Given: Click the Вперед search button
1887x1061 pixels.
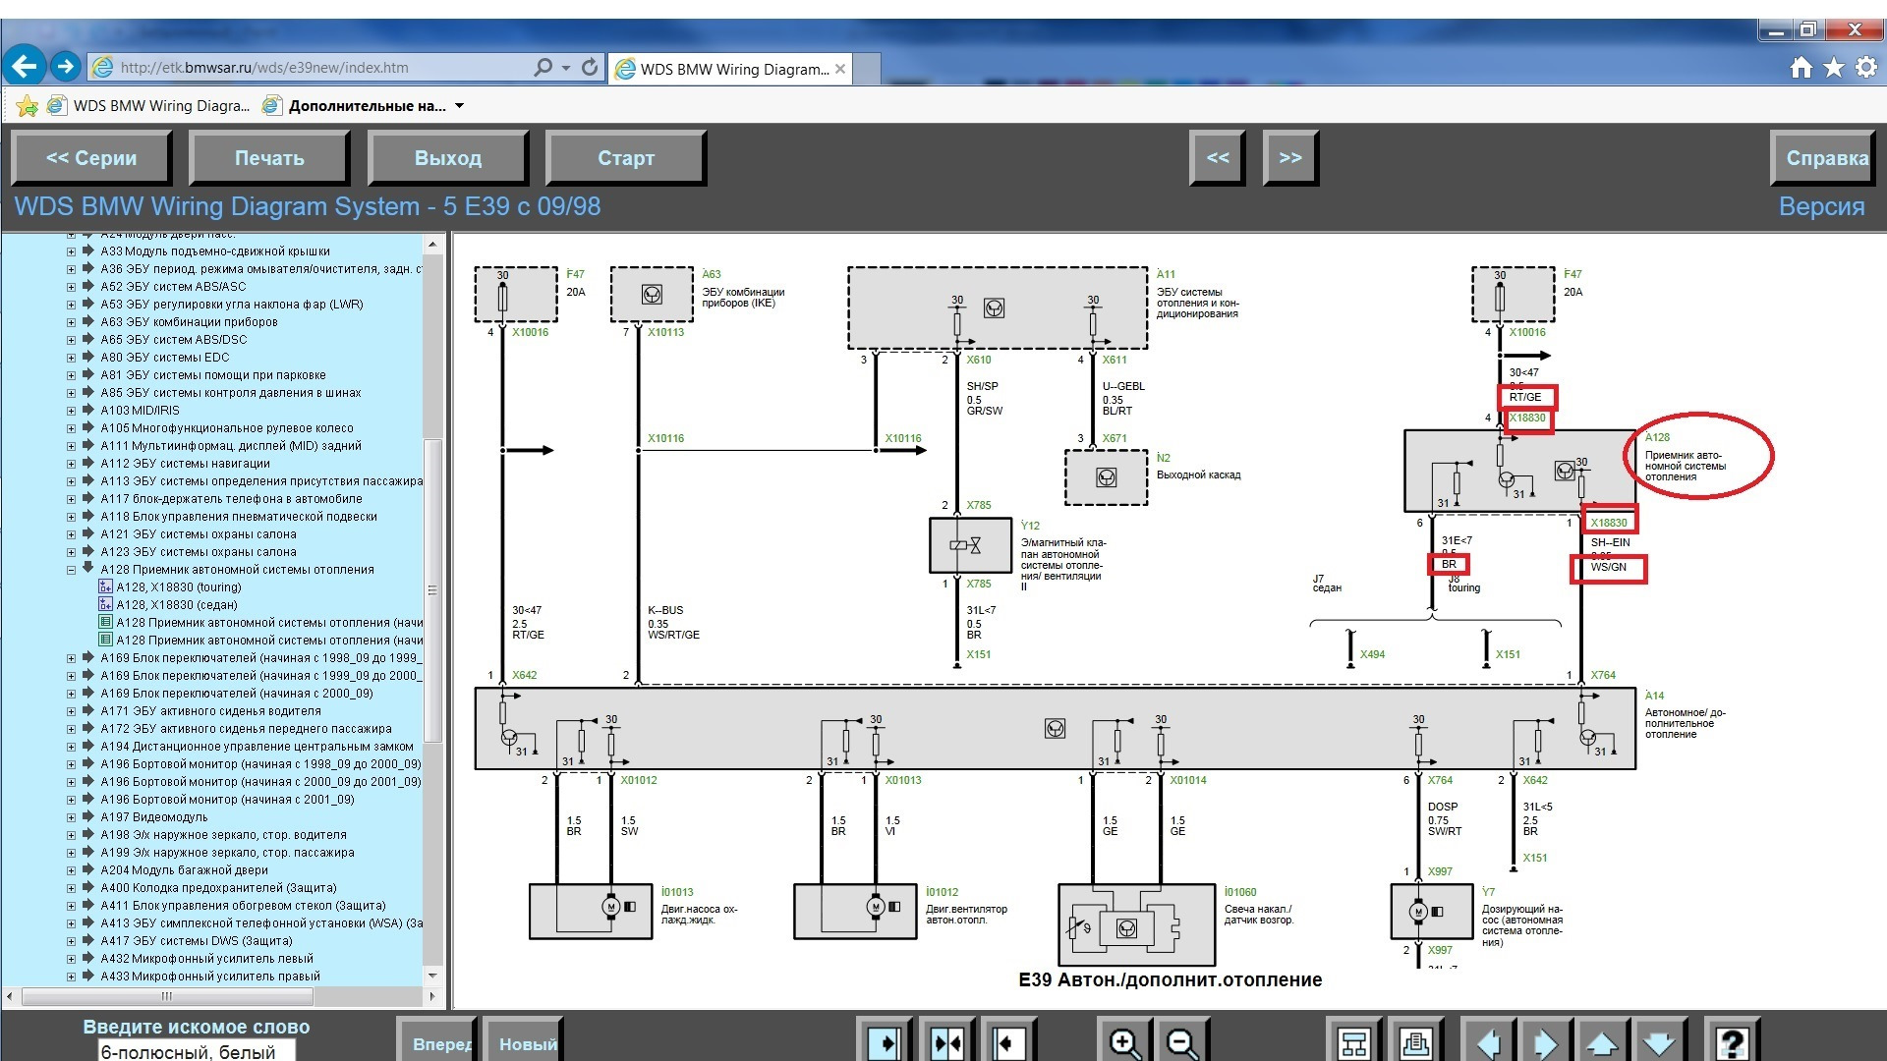Looking at the screenshot, I should pos(436,1043).
